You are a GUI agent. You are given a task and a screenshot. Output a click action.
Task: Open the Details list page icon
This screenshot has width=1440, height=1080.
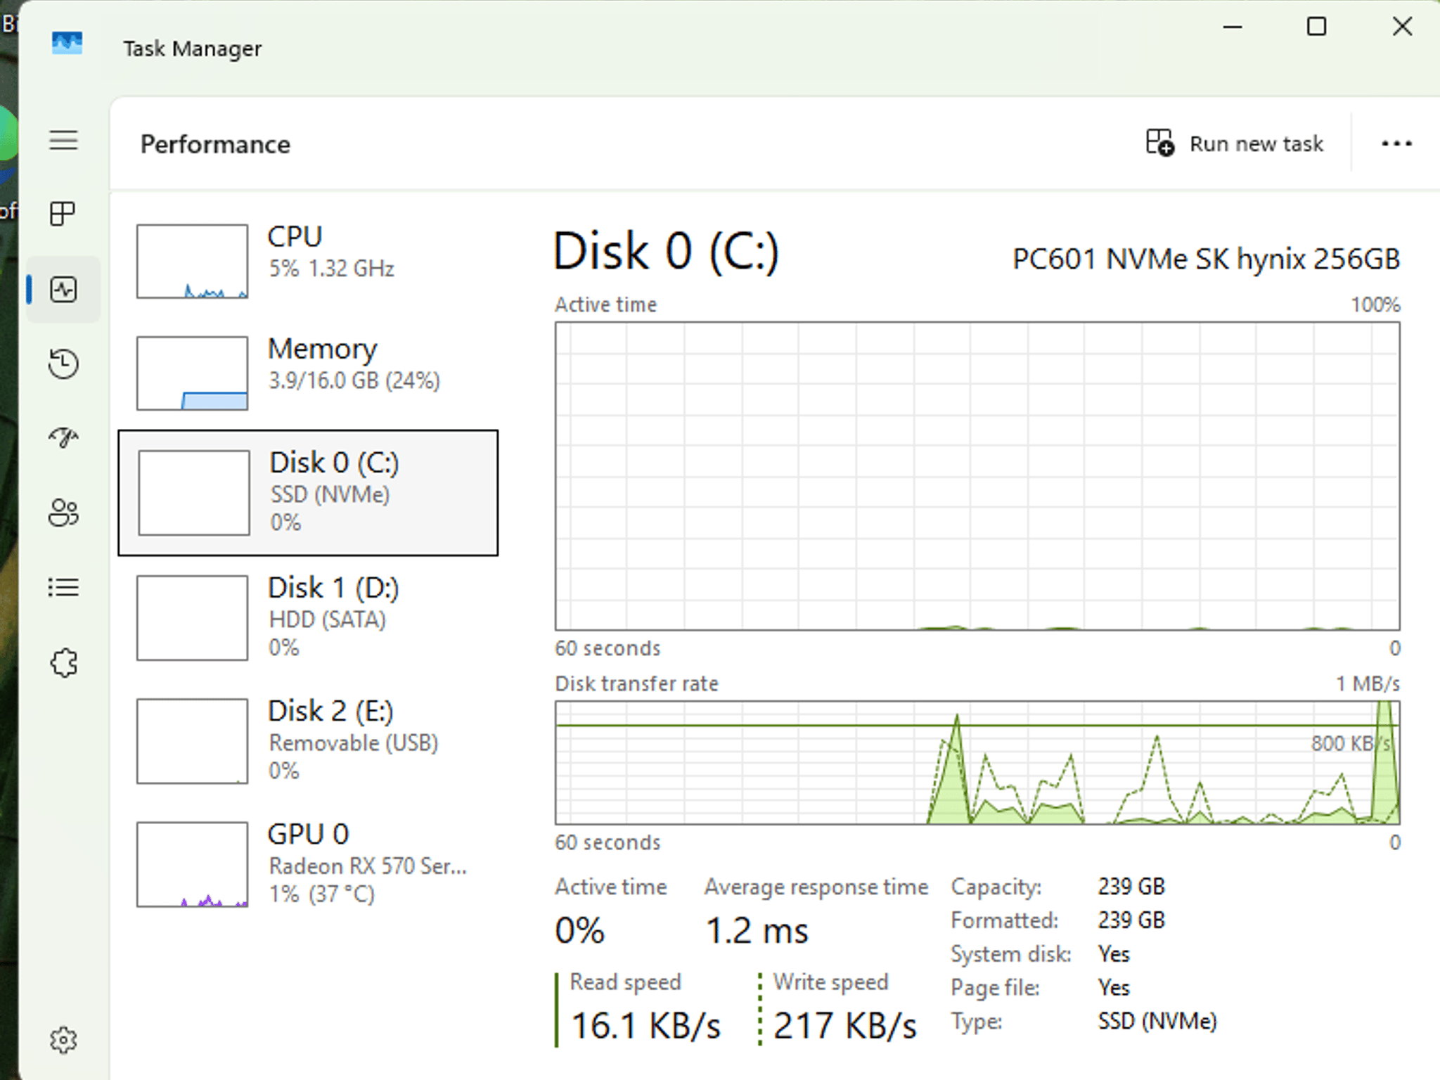tap(63, 587)
